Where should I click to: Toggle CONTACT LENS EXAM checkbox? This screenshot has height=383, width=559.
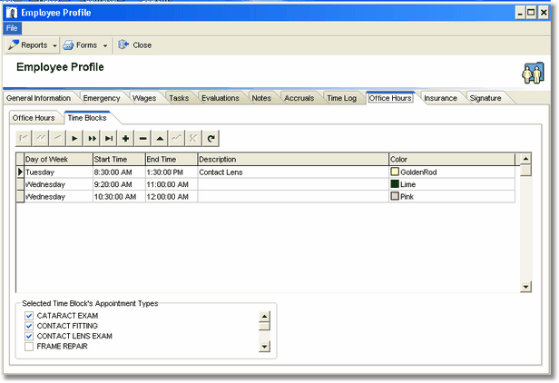[x=29, y=336]
